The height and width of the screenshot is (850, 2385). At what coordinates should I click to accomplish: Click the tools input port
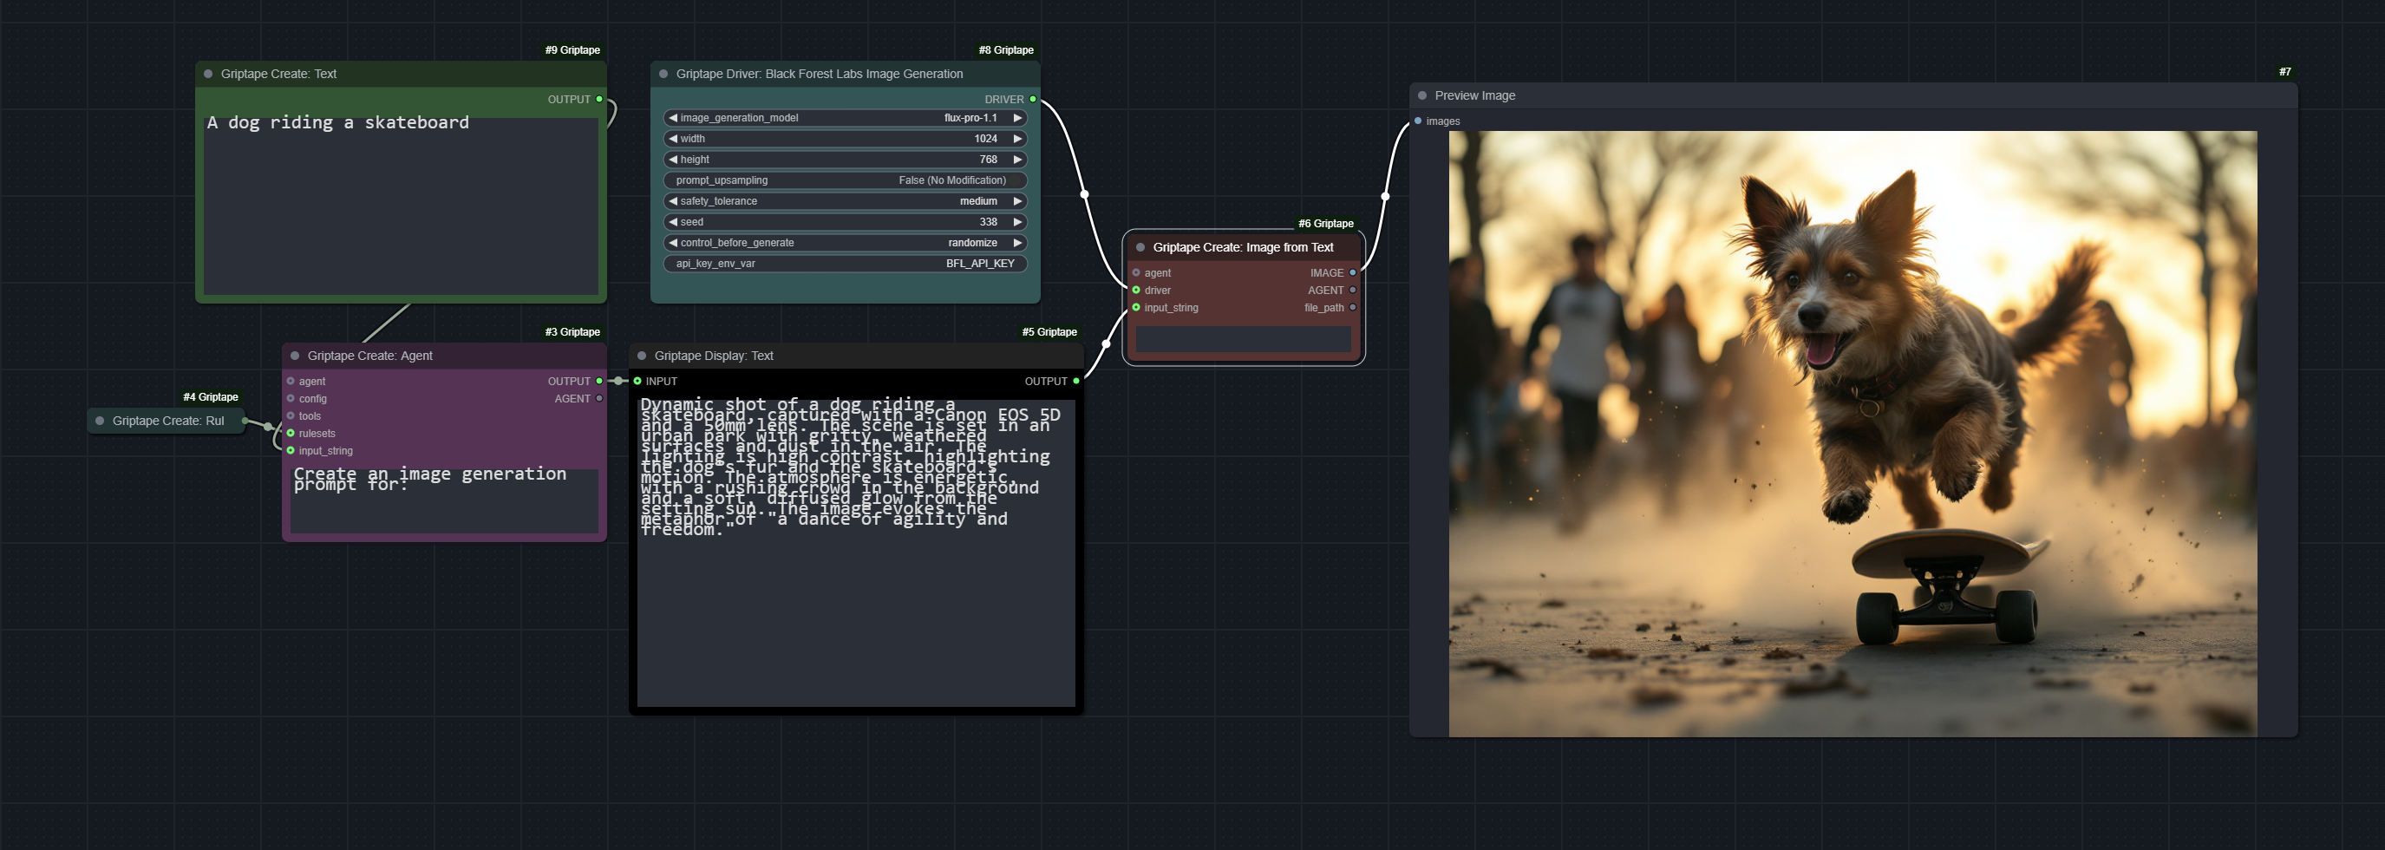click(x=291, y=415)
